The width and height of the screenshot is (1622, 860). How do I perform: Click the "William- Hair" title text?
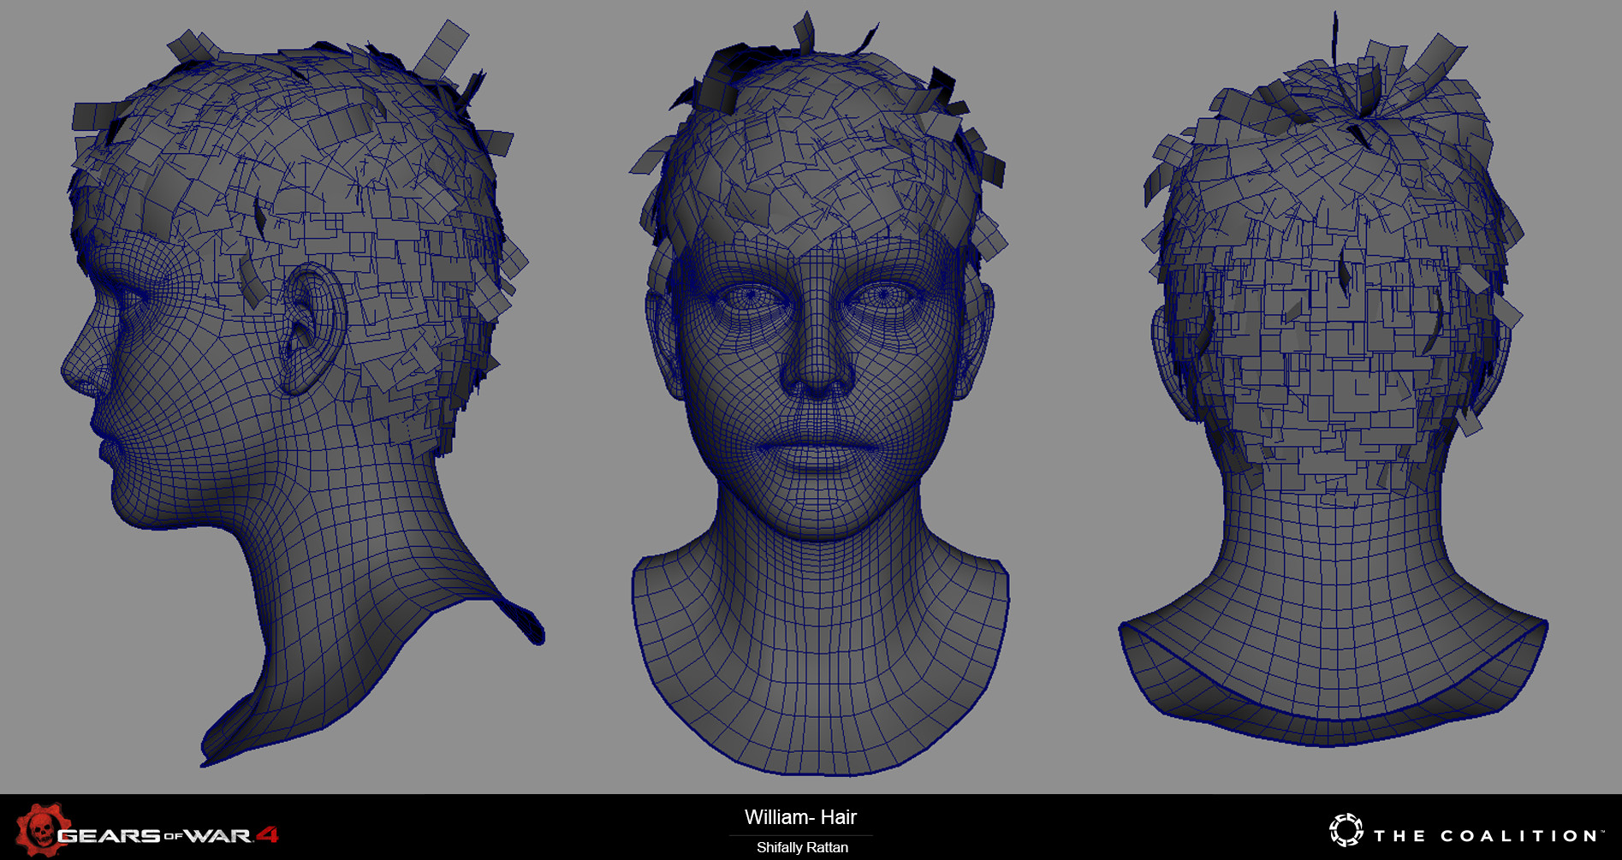point(800,817)
